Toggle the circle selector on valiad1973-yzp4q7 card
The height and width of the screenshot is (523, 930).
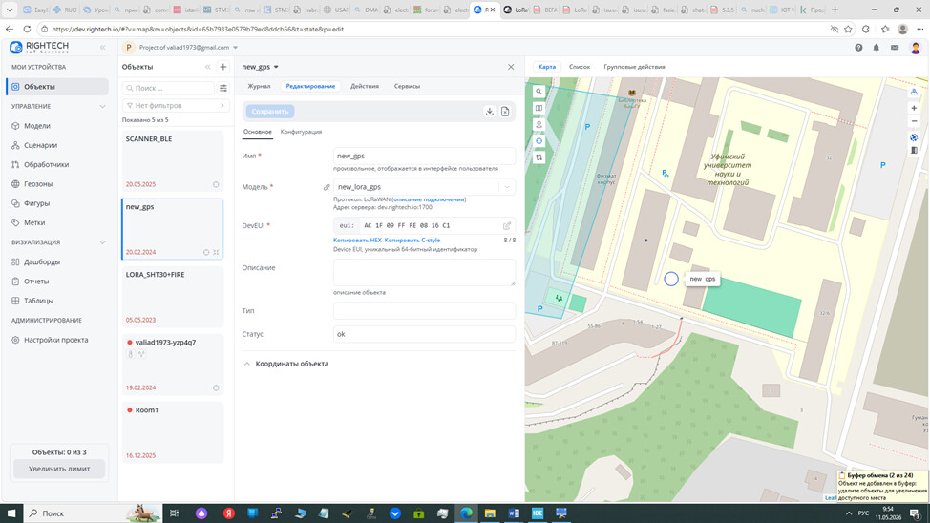tap(216, 387)
